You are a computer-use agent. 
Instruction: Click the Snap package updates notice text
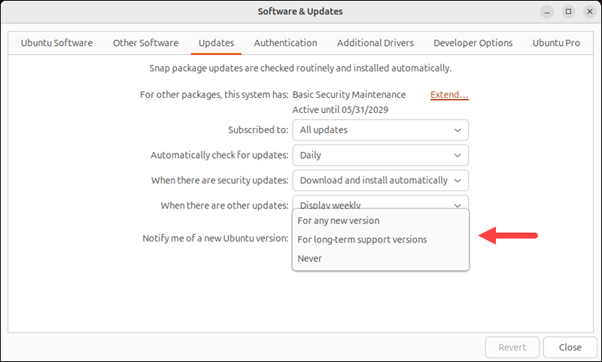pos(300,68)
